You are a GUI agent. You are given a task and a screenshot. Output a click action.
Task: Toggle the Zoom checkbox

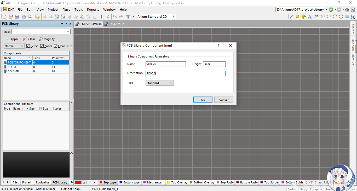pyautogui.click(x=42, y=46)
